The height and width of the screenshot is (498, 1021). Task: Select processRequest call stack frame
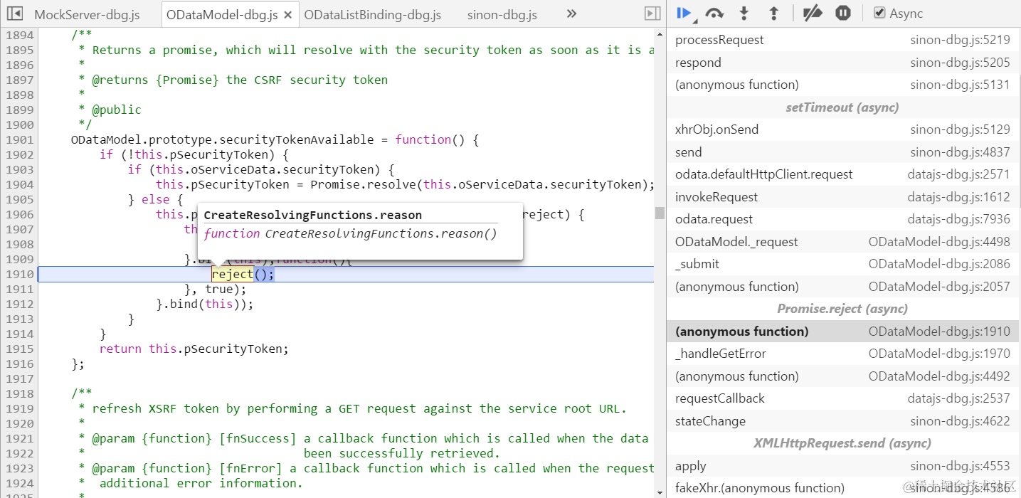(x=844, y=40)
